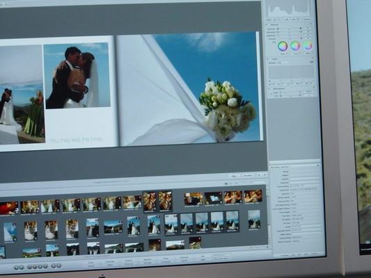Toggle the first adjustment row checkbox
Screen dimensions: 371x278
point(278,28)
